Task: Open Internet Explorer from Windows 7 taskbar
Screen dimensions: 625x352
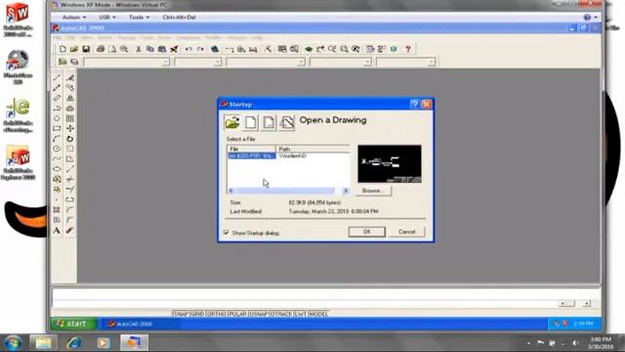Action: (74, 342)
